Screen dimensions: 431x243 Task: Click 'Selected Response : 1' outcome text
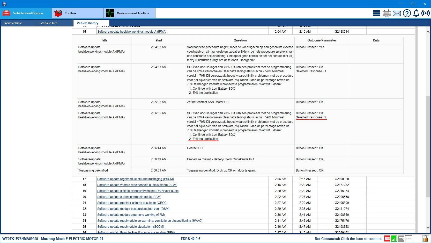311,71
